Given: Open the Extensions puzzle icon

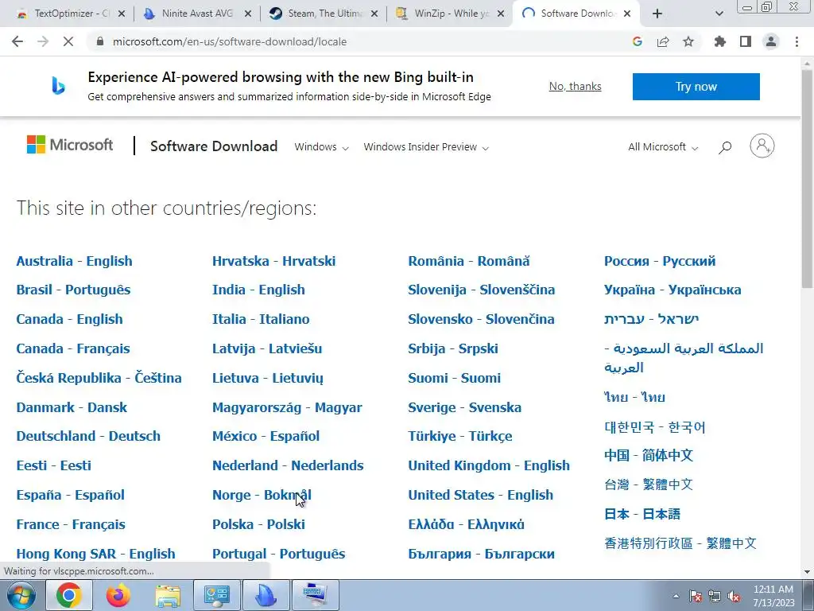Looking at the screenshot, I should pos(720,41).
